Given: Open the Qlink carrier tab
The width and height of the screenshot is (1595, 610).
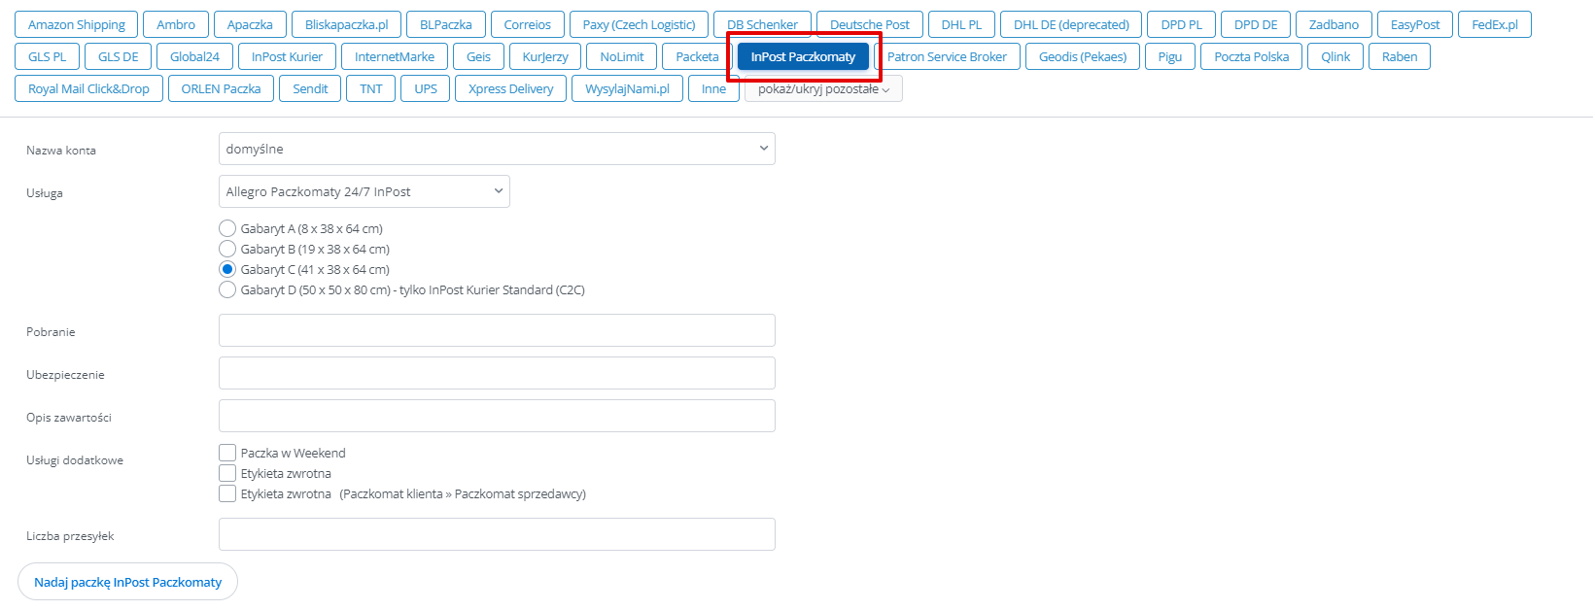Looking at the screenshot, I should (x=1335, y=56).
